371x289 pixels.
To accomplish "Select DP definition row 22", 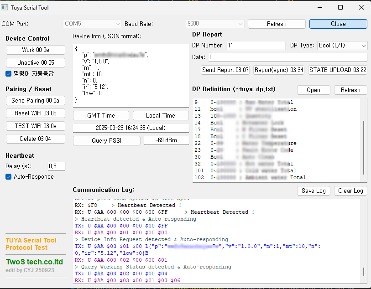I will click(246, 143).
